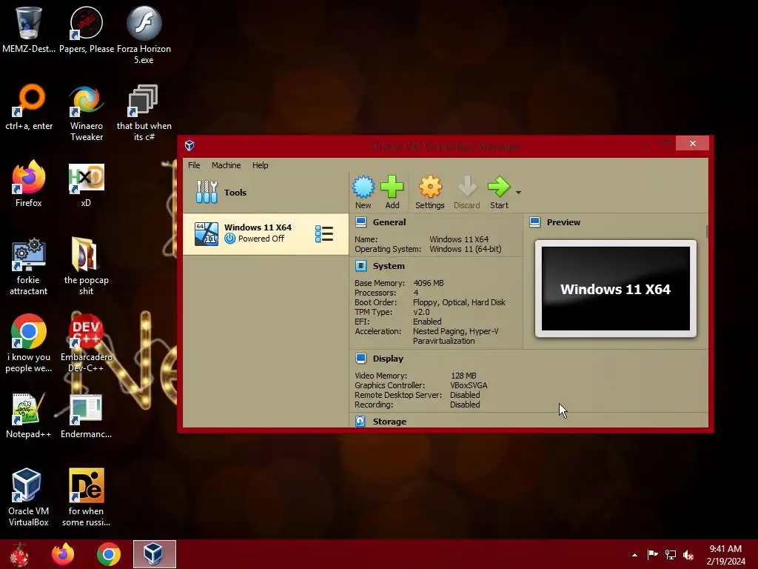Select the ctrl+a, enter desktop shortcut
This screenshot has height=569, width=758.
coord(29,107)
